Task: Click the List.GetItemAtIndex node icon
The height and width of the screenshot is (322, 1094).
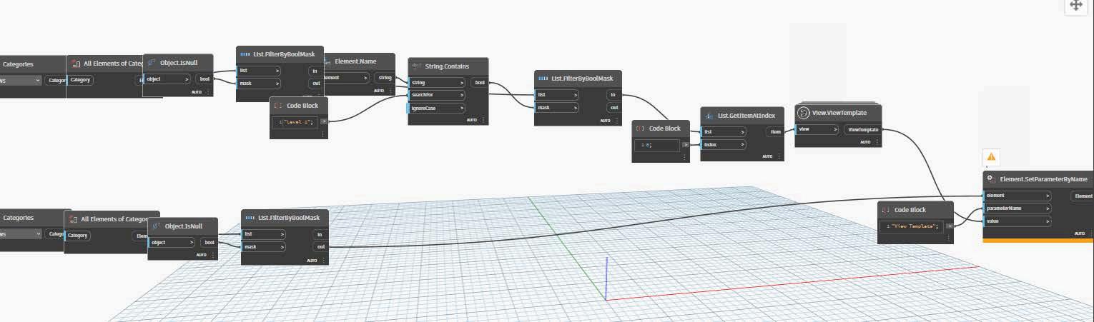Action: tap(710, 115)
